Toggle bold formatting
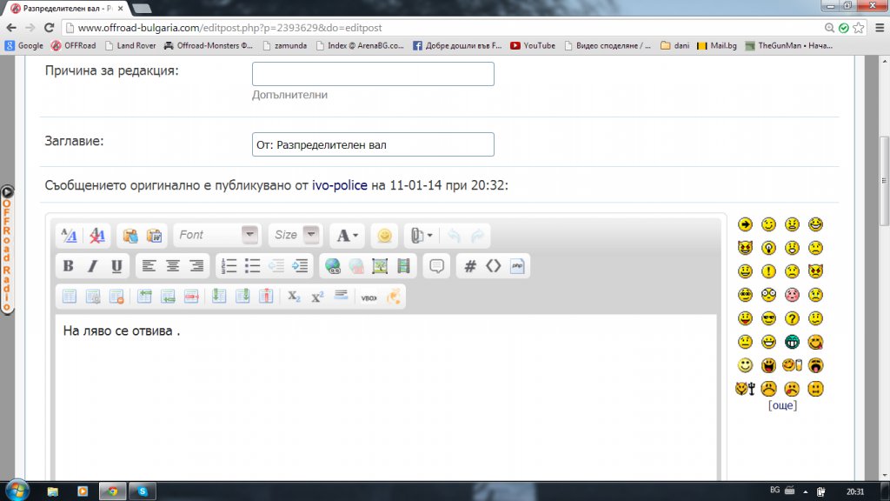 [x=68, y=266]
